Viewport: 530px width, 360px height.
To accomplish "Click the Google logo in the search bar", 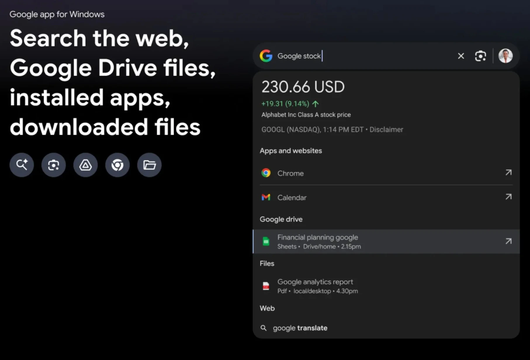I will click(266, 56).
